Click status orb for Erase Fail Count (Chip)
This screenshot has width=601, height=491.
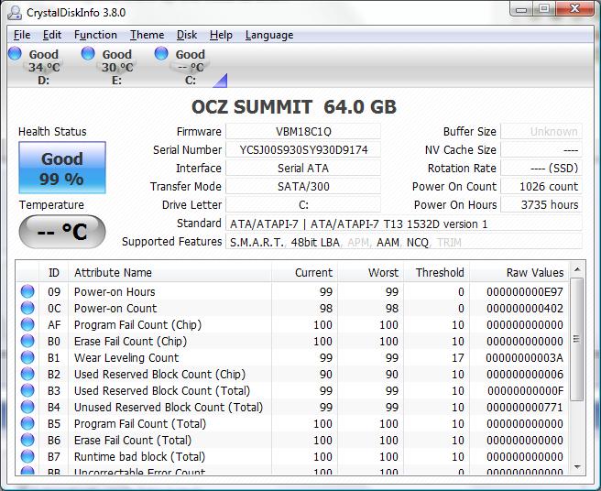pyautogui.click(x=27, y=341)
